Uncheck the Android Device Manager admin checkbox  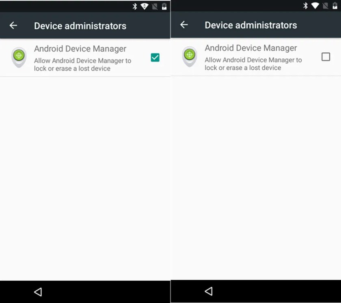pos(155,57)
